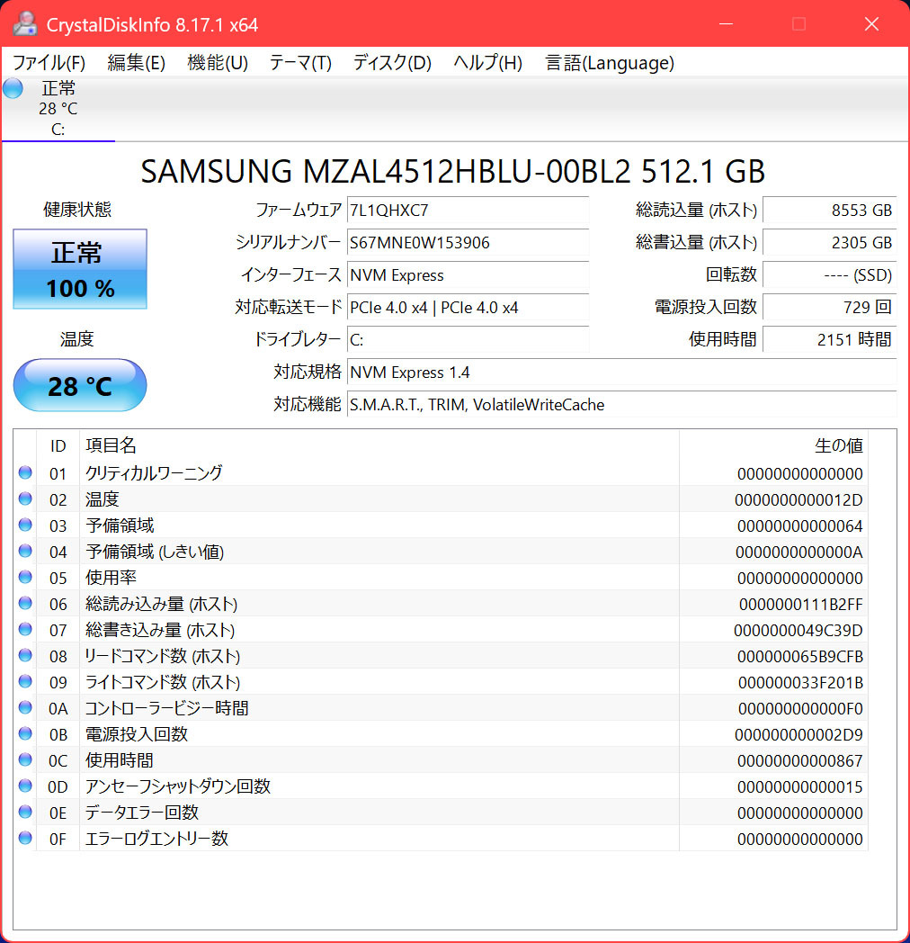Select raw value 000000000002D9
The height and width of the screenshot is (943, 910).
pos(798,735)
